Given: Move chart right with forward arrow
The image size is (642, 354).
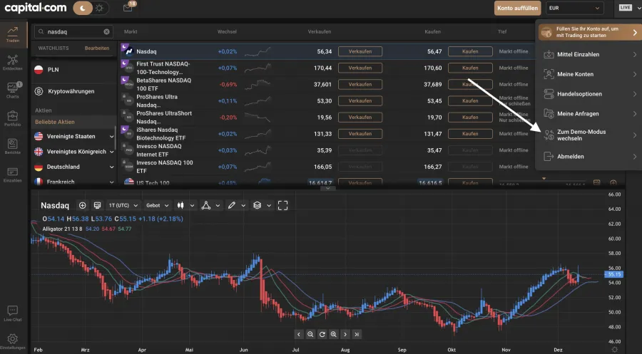Looking at the screenshot, I should coord(345,334).
